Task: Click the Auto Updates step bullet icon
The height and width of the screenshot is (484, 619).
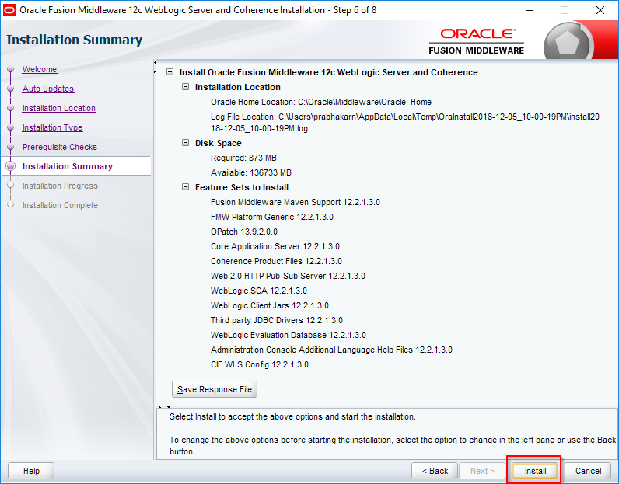Action: click(11, 89)
